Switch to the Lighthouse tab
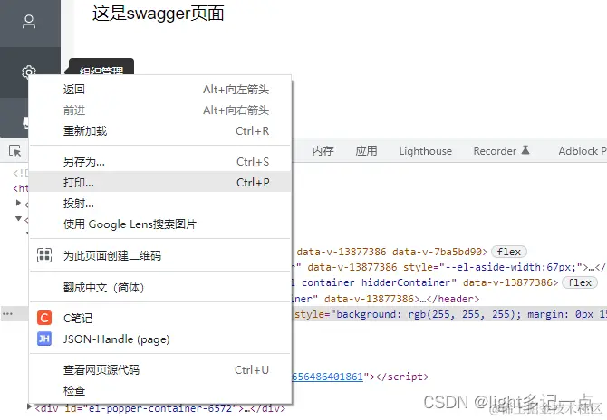The image size is (607, 420). coord(426,150)
